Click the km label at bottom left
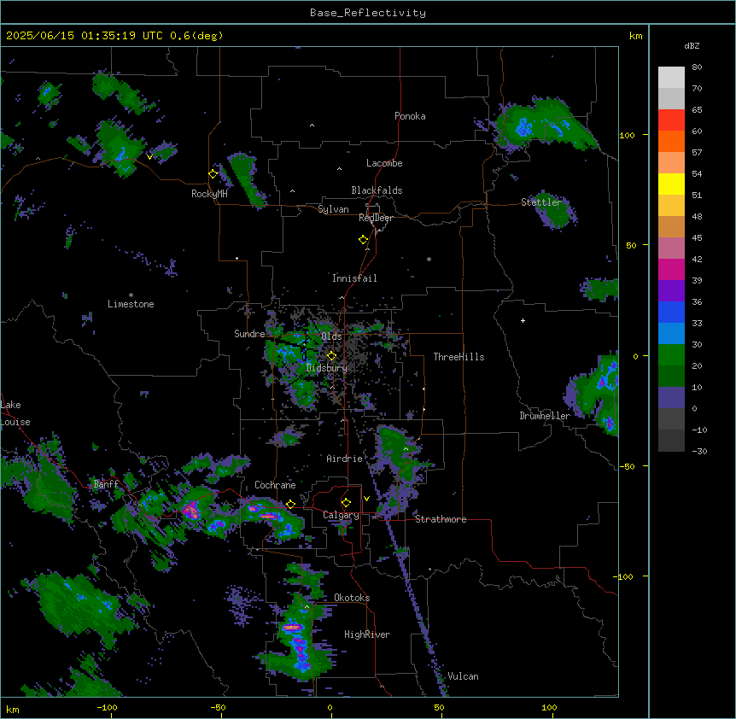Viewport: 736px width, 719px height. pos(13,709)
